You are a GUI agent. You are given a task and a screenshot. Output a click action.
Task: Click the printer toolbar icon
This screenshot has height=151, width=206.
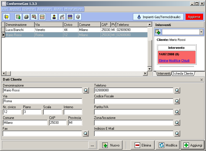coord(26,17)
